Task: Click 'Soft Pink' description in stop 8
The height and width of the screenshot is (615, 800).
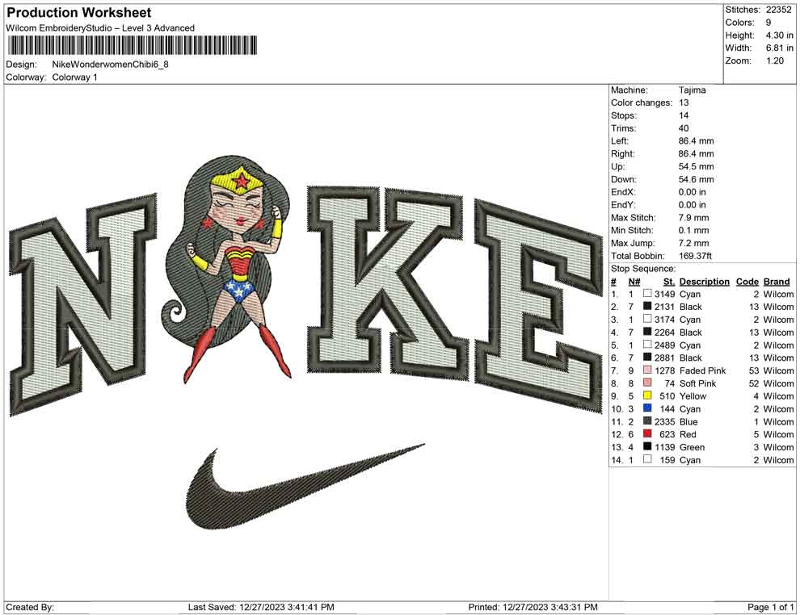Action: 697,383
